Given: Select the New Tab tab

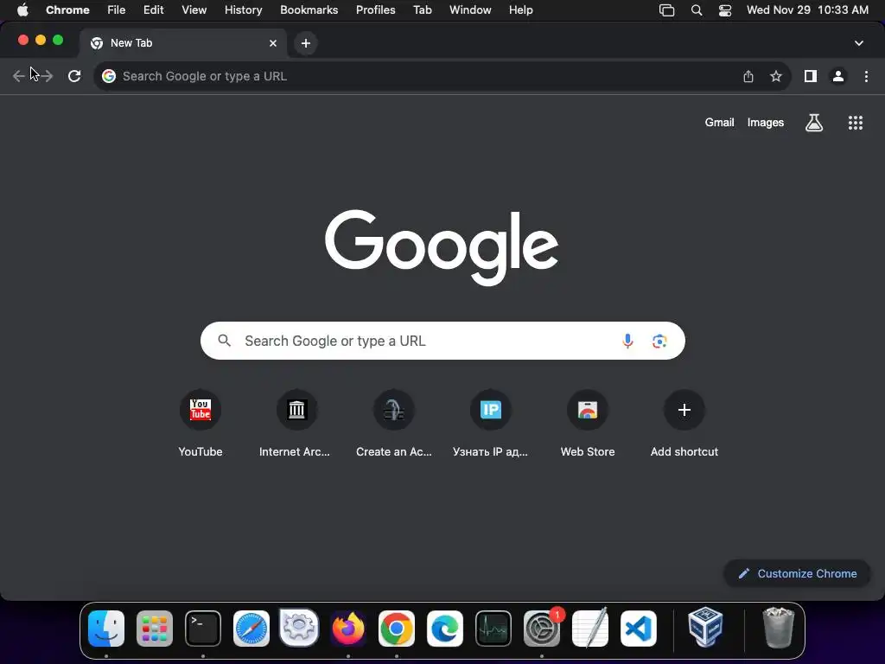Looking at the screenshot, I should point(183,43).
